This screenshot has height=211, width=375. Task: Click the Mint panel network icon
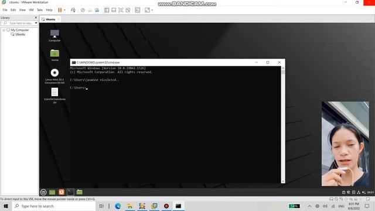tap(359, 192)
